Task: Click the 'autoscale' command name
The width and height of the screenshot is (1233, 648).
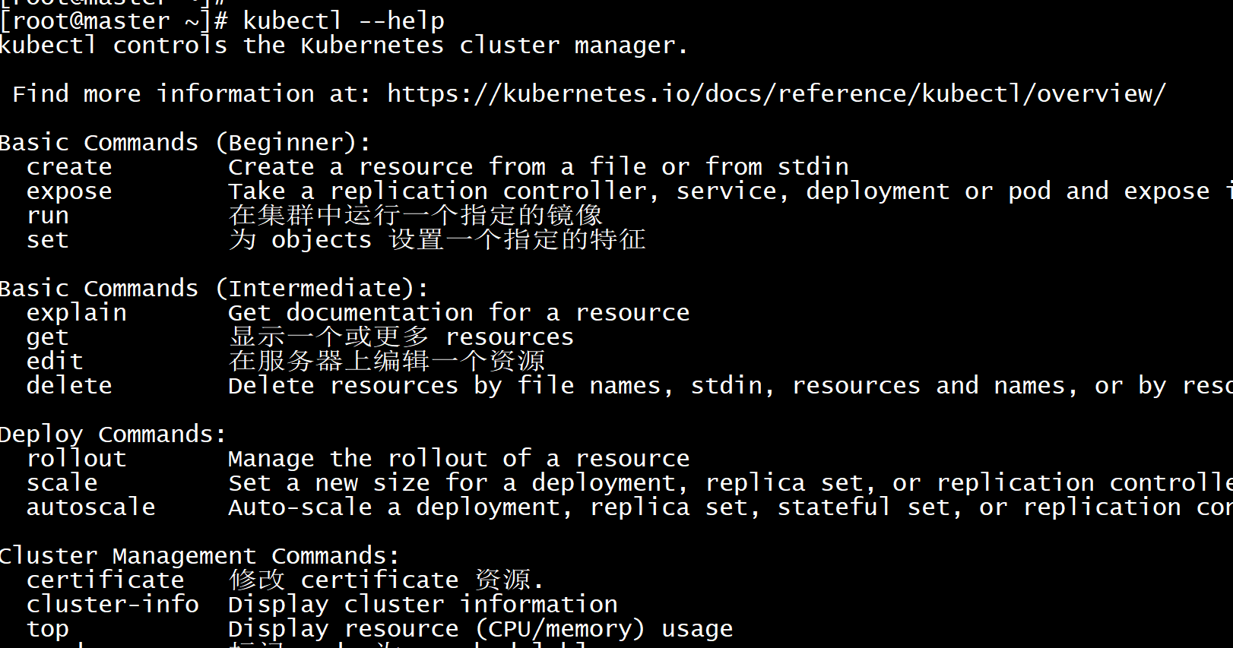Action: click(x=91, y=507)
